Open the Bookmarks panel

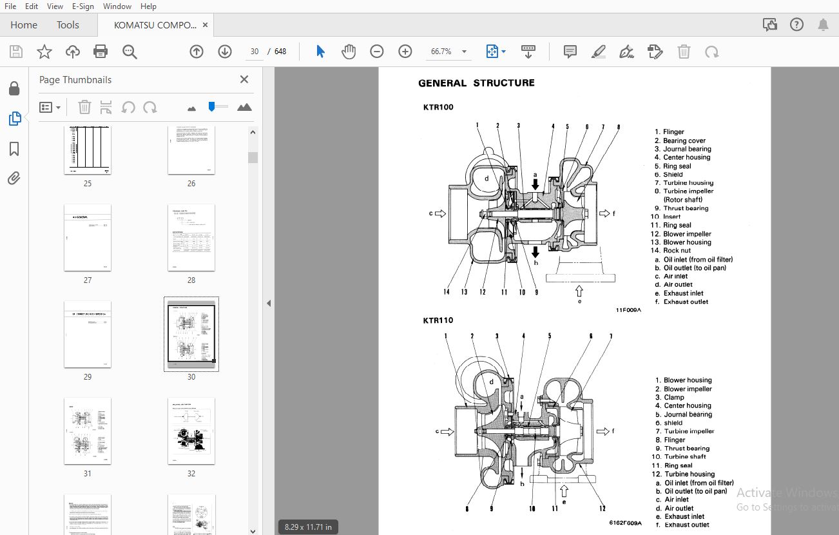coord(14,149)
